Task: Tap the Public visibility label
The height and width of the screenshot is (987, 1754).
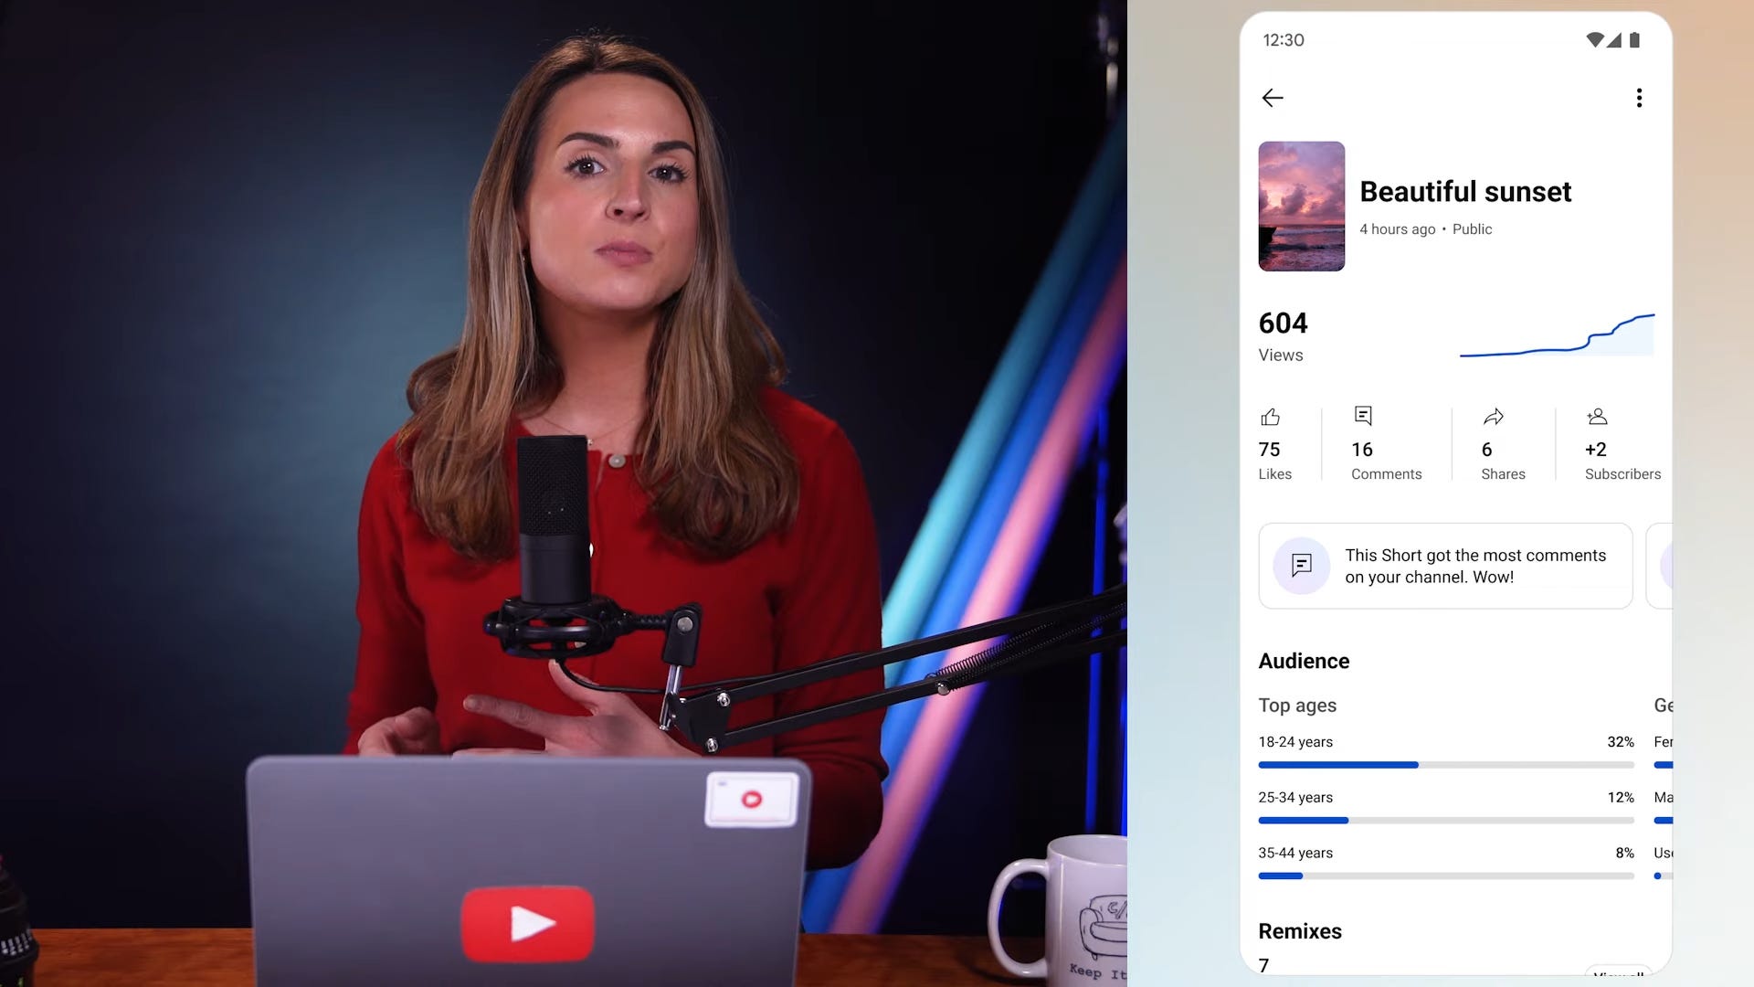Action: (x=1472, y=229)
